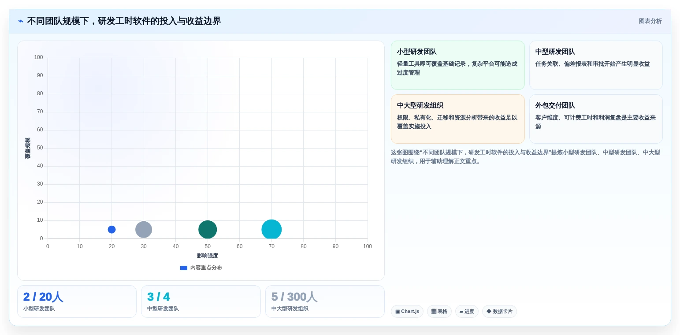This screenshot has width=680, height=335.
Task: Click the 中大型研发组织 label under 5 / 300人
Action: tap(290, 309)
